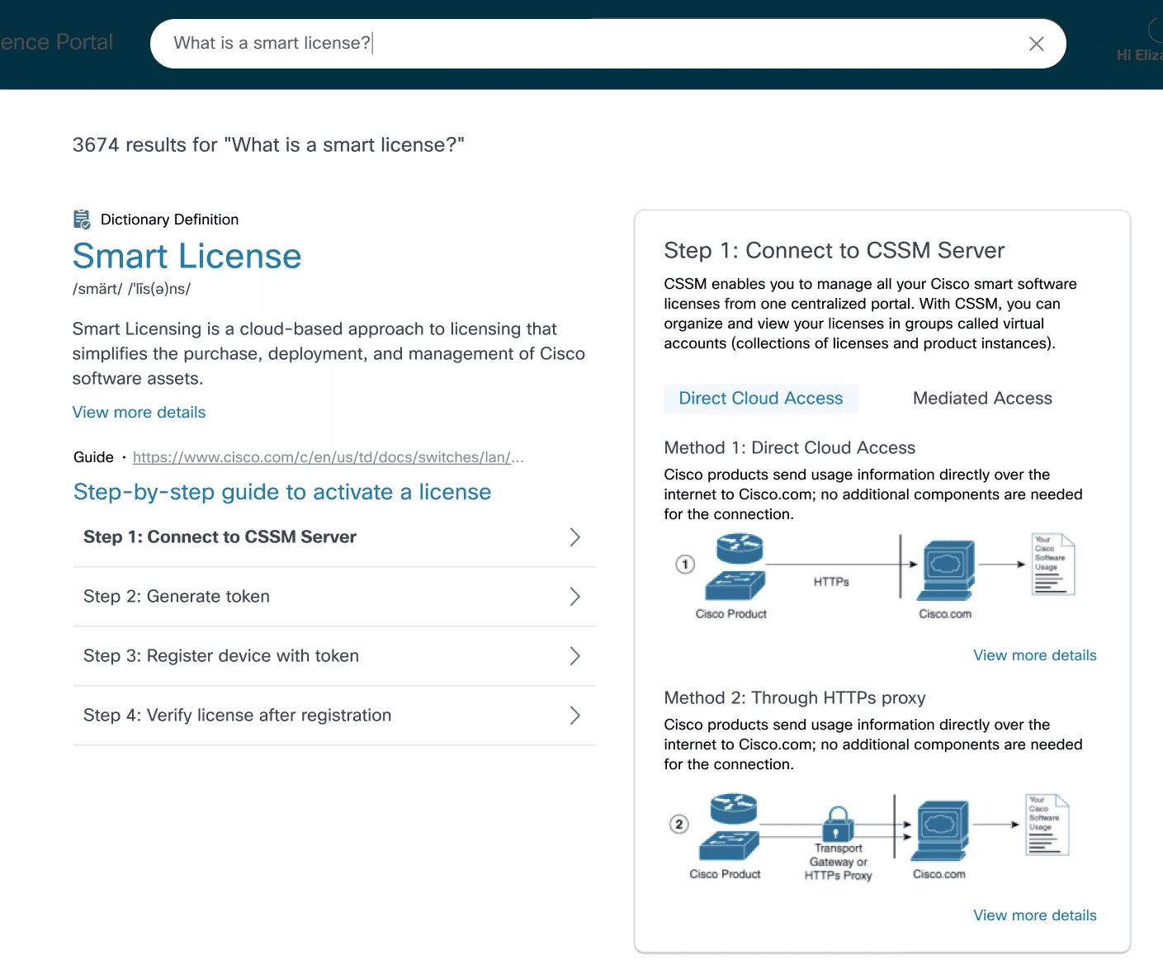Click the "Guide" source label
This screenshot has width=1163, height=969.
[93, 457]
